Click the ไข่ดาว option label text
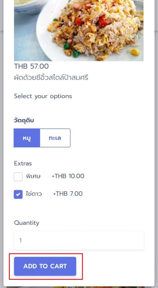The height and width of the screenshot is (288, 158). coord(34,194)
